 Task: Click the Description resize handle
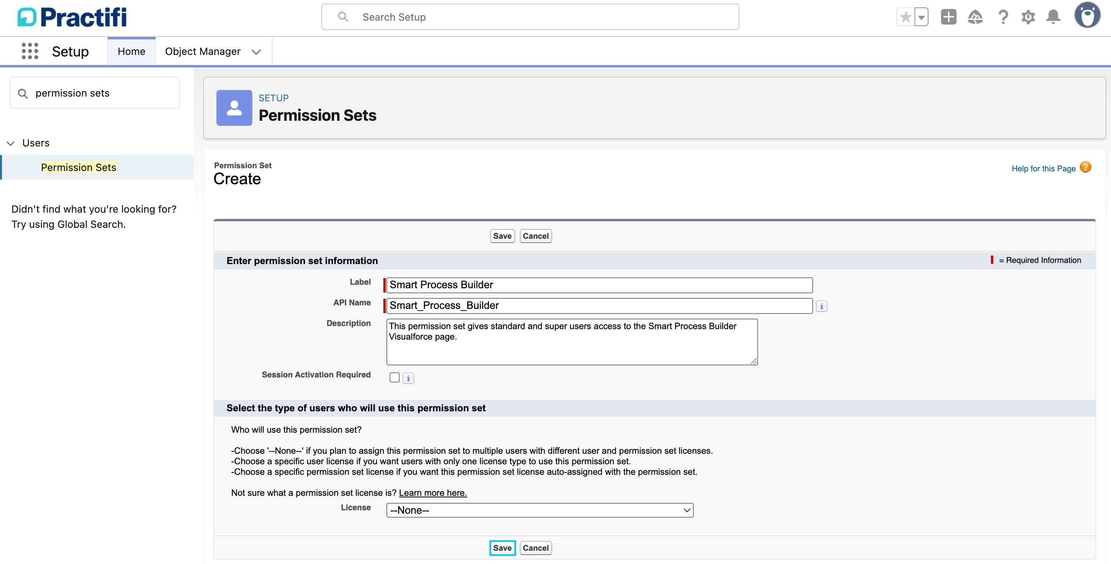(753, 361)
